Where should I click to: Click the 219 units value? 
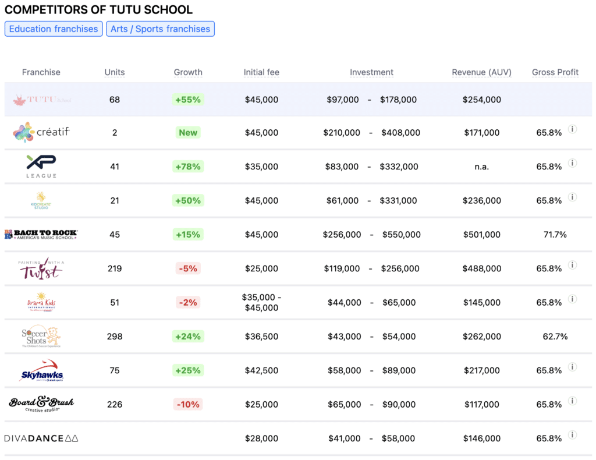(115, 268)
